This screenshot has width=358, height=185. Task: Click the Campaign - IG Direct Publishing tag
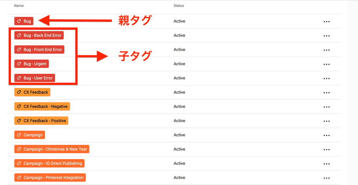click(x=49, y=163)
